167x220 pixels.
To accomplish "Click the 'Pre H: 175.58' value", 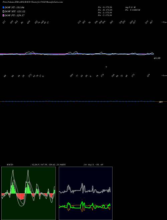I will click(x=105, y=10).
